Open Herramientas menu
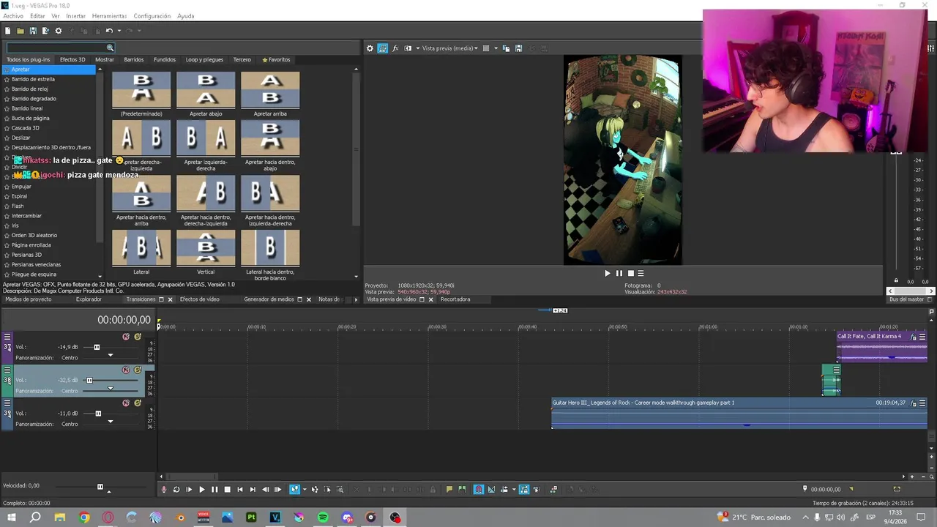 [109, 16]
